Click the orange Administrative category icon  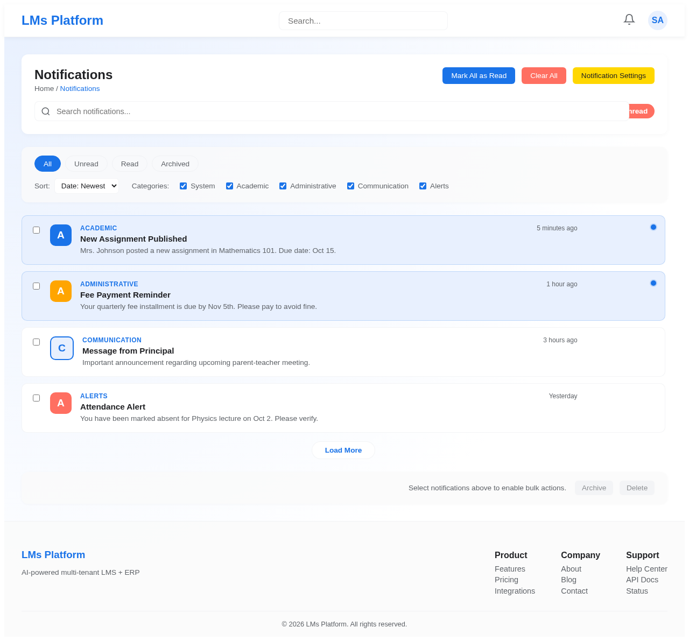pos(61,291)
